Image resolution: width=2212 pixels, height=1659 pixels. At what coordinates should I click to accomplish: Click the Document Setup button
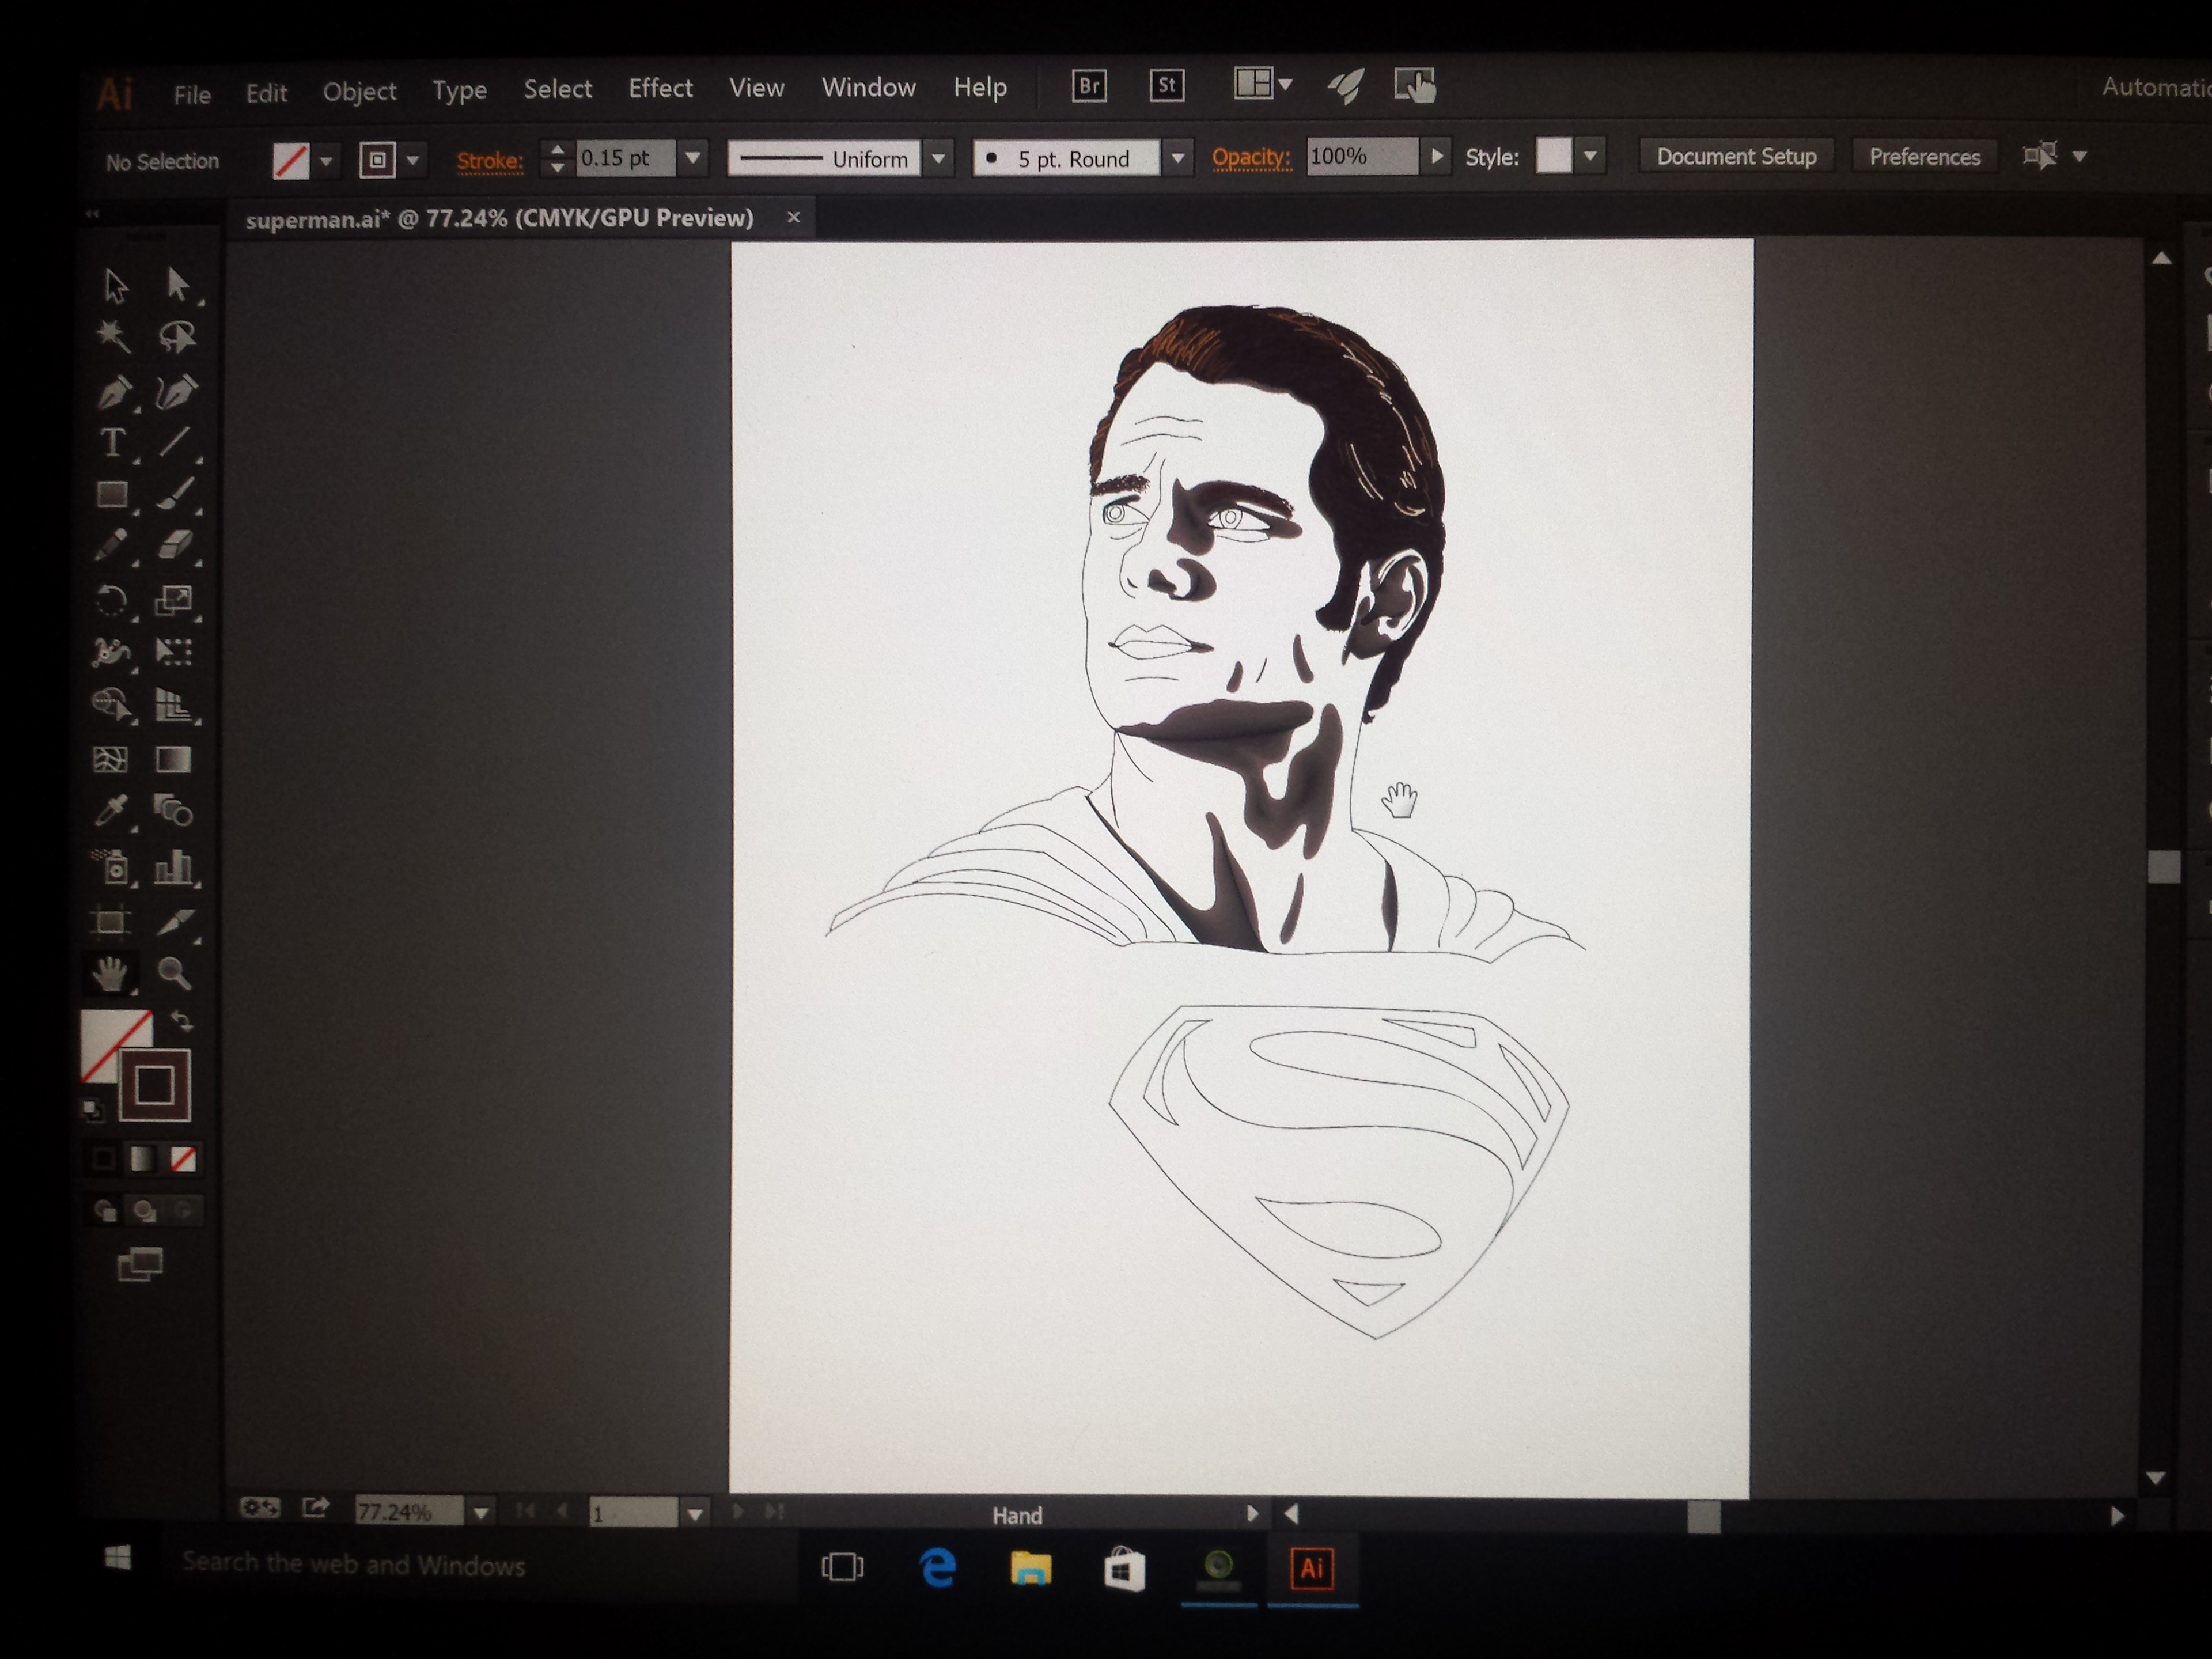pyautogui.click(x=1736, y=156)
